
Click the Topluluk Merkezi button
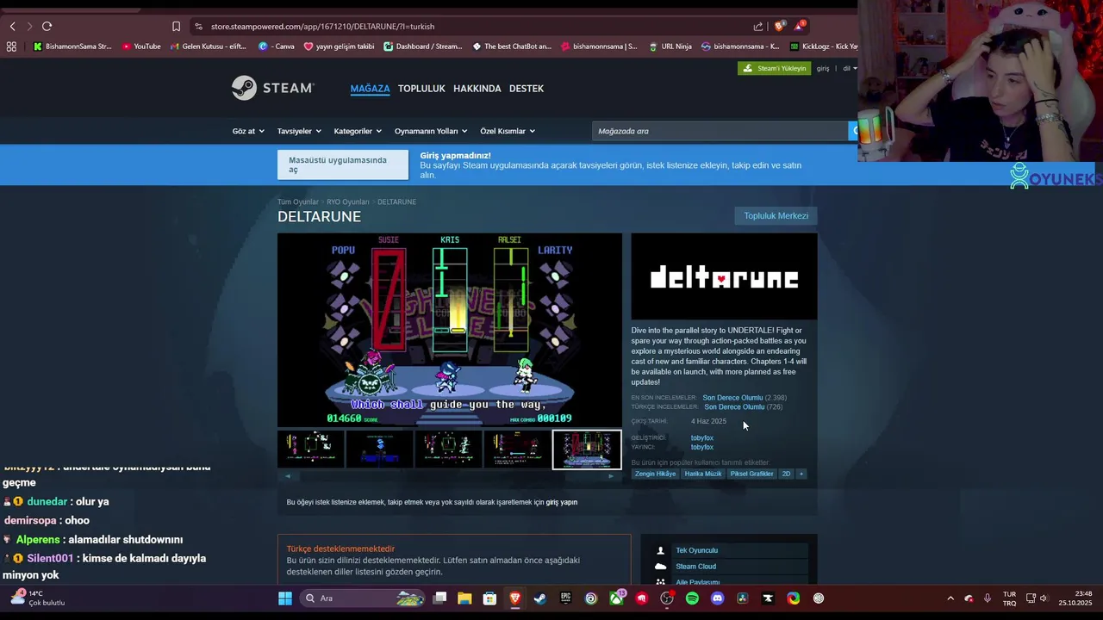[776, 215]
